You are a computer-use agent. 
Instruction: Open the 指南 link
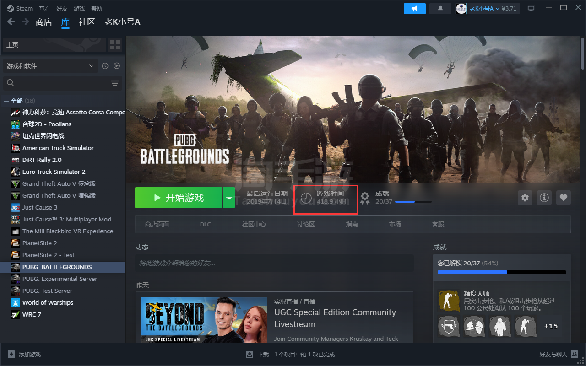coord(352,224)
